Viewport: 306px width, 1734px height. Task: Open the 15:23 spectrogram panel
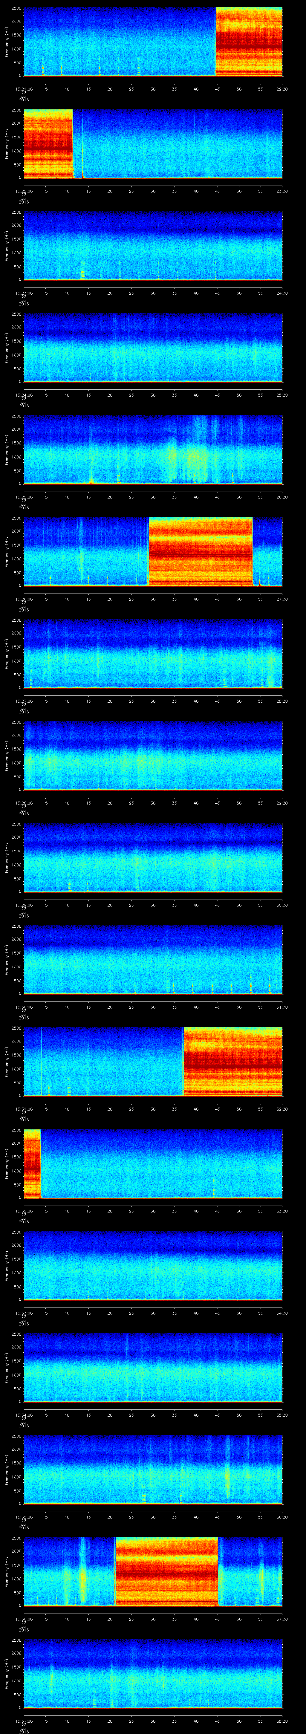(153, 246)
